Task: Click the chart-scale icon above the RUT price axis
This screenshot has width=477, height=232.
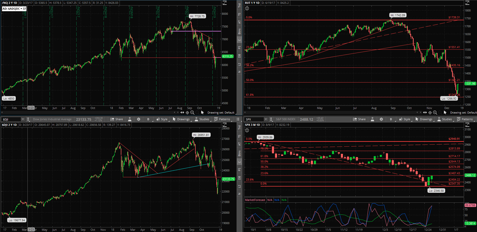Action: [x=467, y=3]
